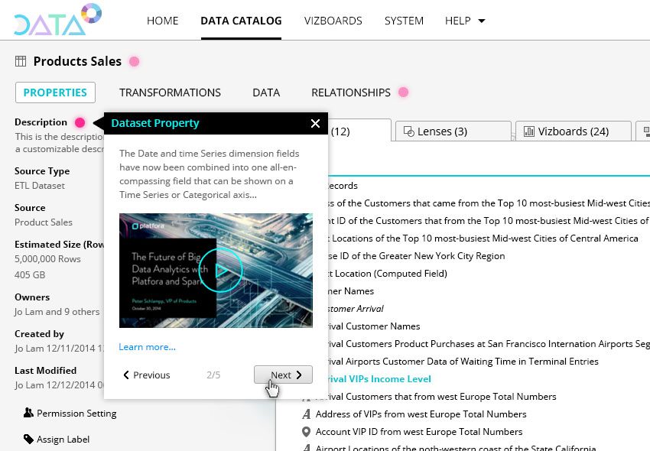Go to the System menu
Viewport: 650px width, 451px height.
404,21
